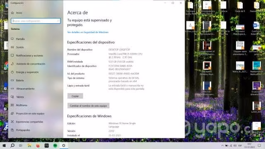Click the Id. del producto value
Screen dimensions: 265x149
(x=124, y=74)
